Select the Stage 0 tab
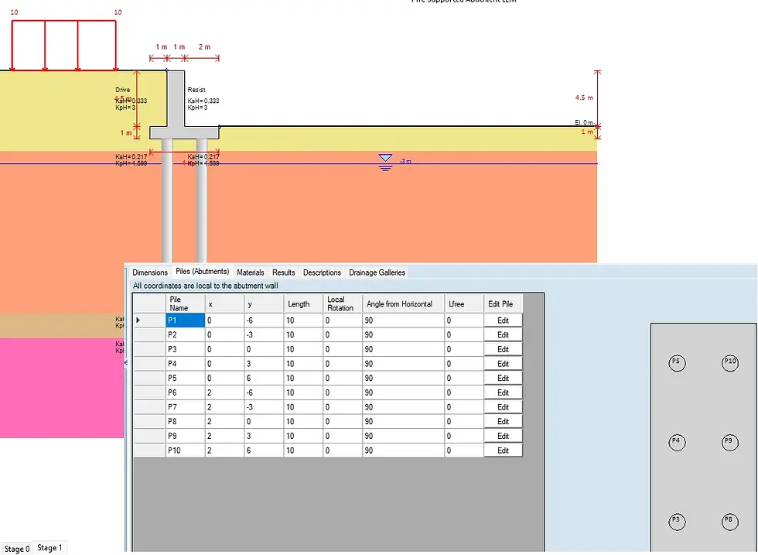This screenshot has height=555, width=758. (17, 549)
